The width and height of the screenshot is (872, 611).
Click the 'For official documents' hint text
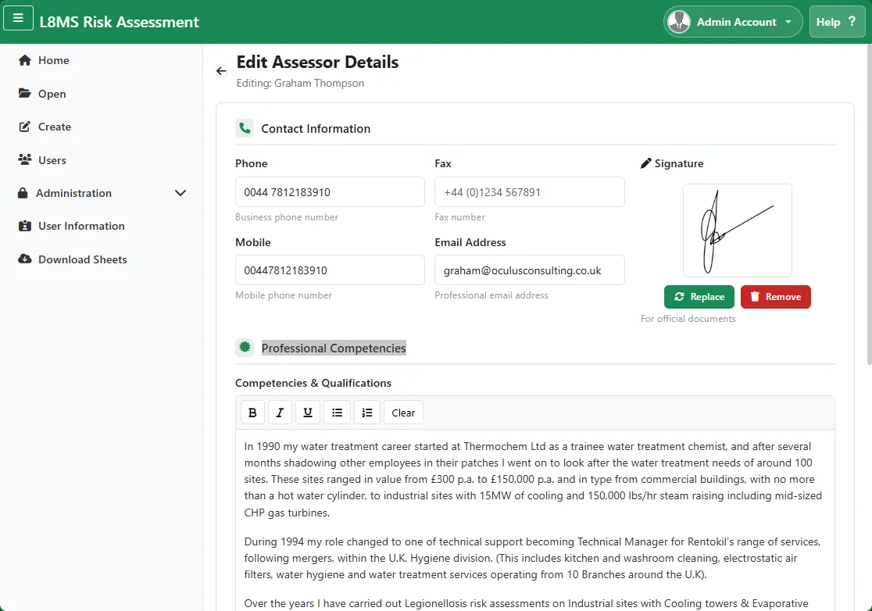pyautogui.click(x=688, y=319)
